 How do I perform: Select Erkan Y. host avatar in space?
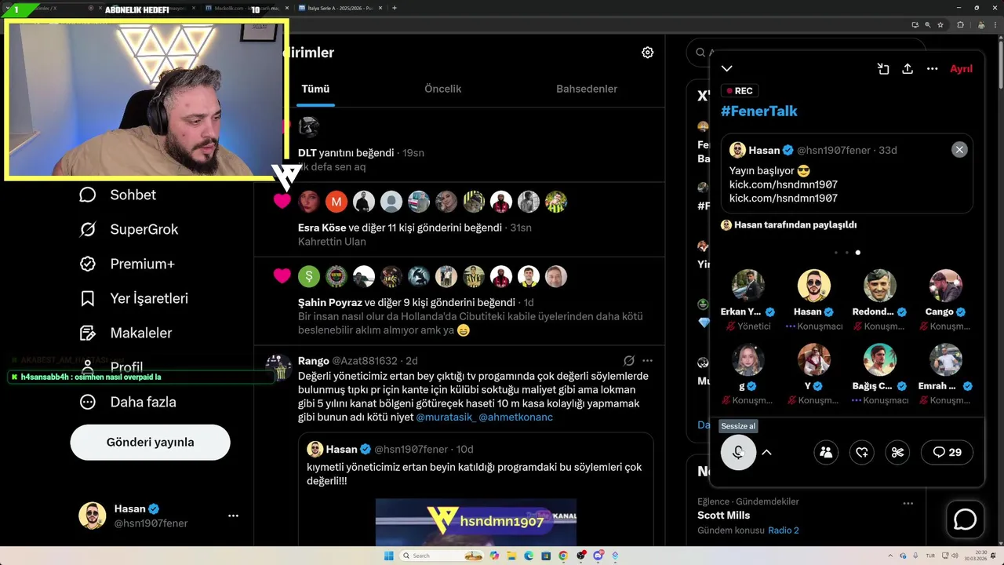pyautogui.click(x=748, y=286)
